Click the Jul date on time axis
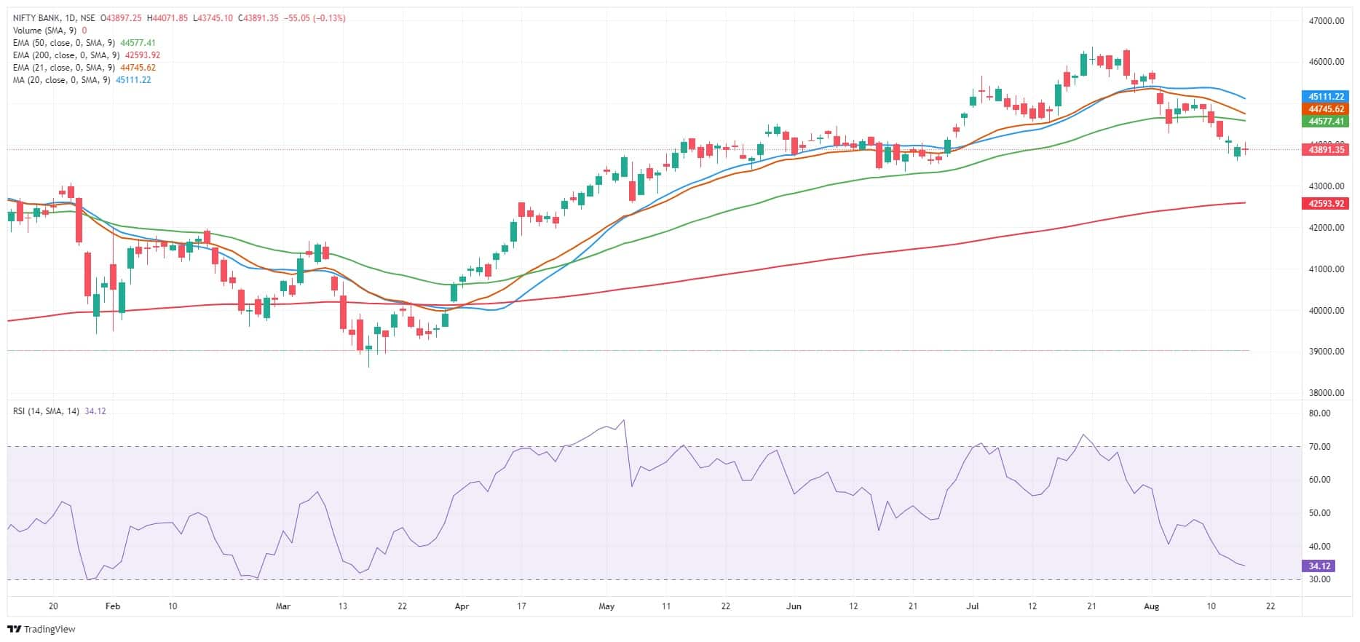The height and width of the screenshot is (642, 1360). tap(973, 606)
